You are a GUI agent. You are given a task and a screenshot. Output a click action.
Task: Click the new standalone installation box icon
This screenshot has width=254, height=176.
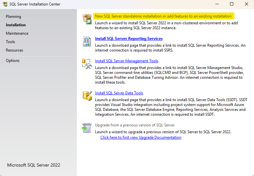(87, 19)
